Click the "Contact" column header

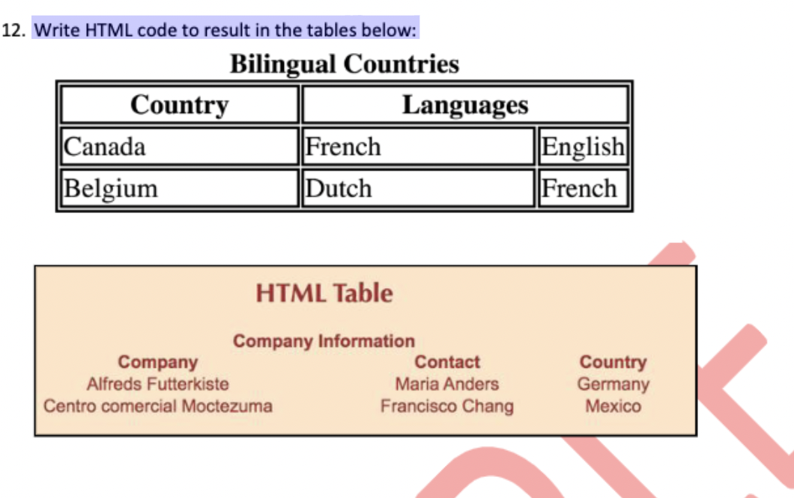pyautogui.click(x=447, y=360)
